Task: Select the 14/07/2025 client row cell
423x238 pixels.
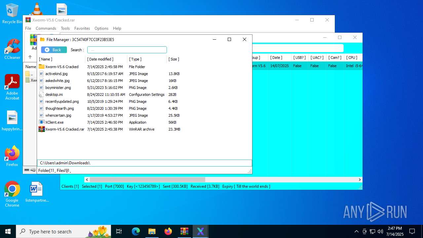Action: pos(280,66)
